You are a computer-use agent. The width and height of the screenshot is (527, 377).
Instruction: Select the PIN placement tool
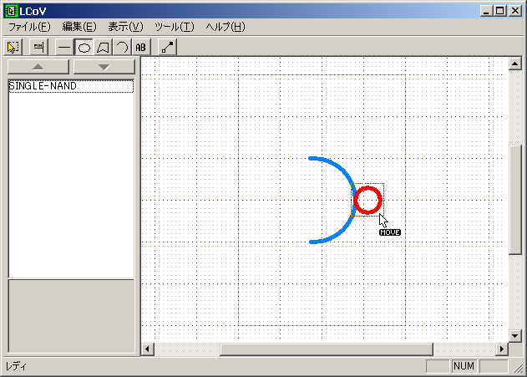click(38, 48)
